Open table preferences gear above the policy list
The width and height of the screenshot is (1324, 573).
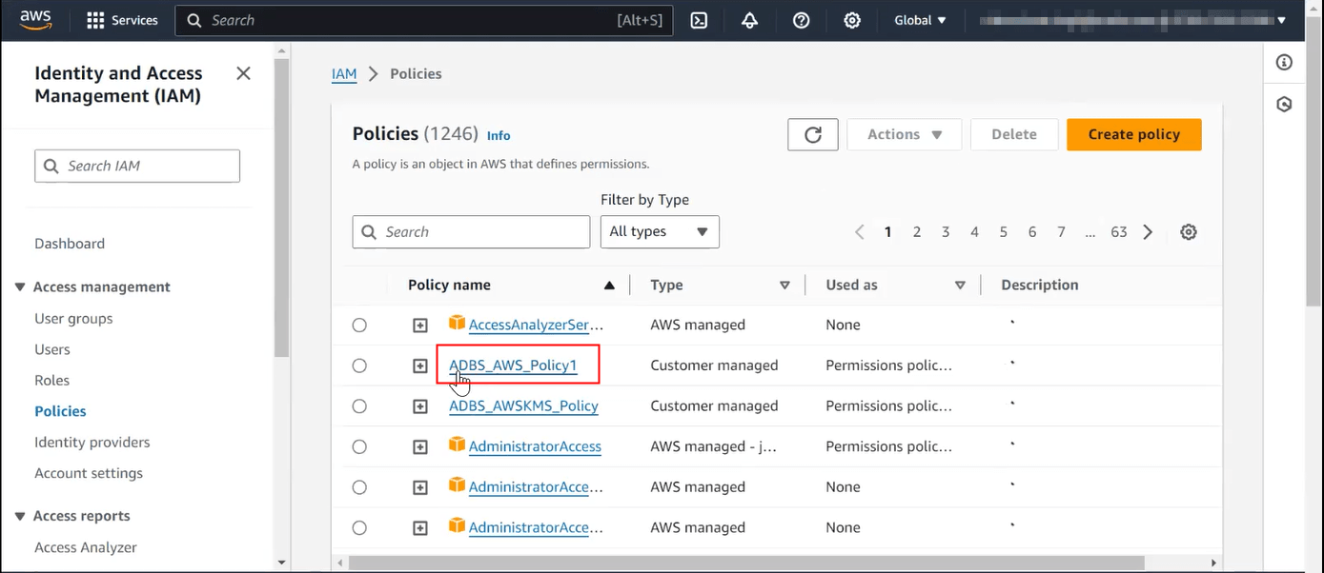point(1188,231)
